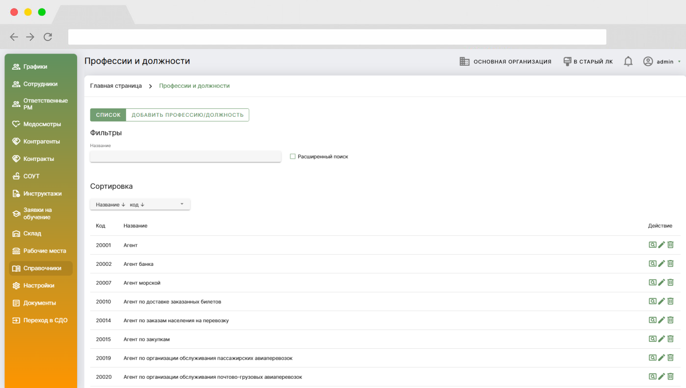Click the browser reload icon
This screenshot has height=388, width=686.
click(48, 37)
